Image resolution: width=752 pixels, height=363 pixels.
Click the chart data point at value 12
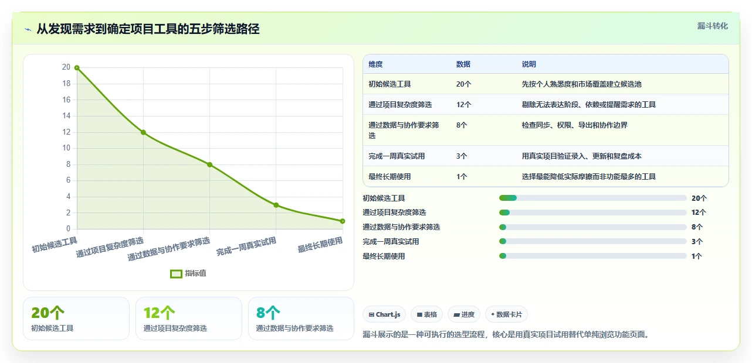coord(143,132)
